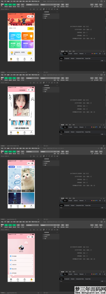Click the 详情 details button in the home page window
Image resolution: width=106 pixels, height=294 pixels.
point(101,5)
